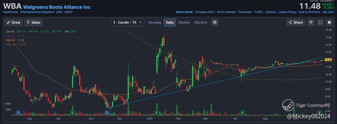The width and height of the screenshot is (337, 124).
Task: Switch to the Intraday timeframe
Action: [x=155, y=22]
